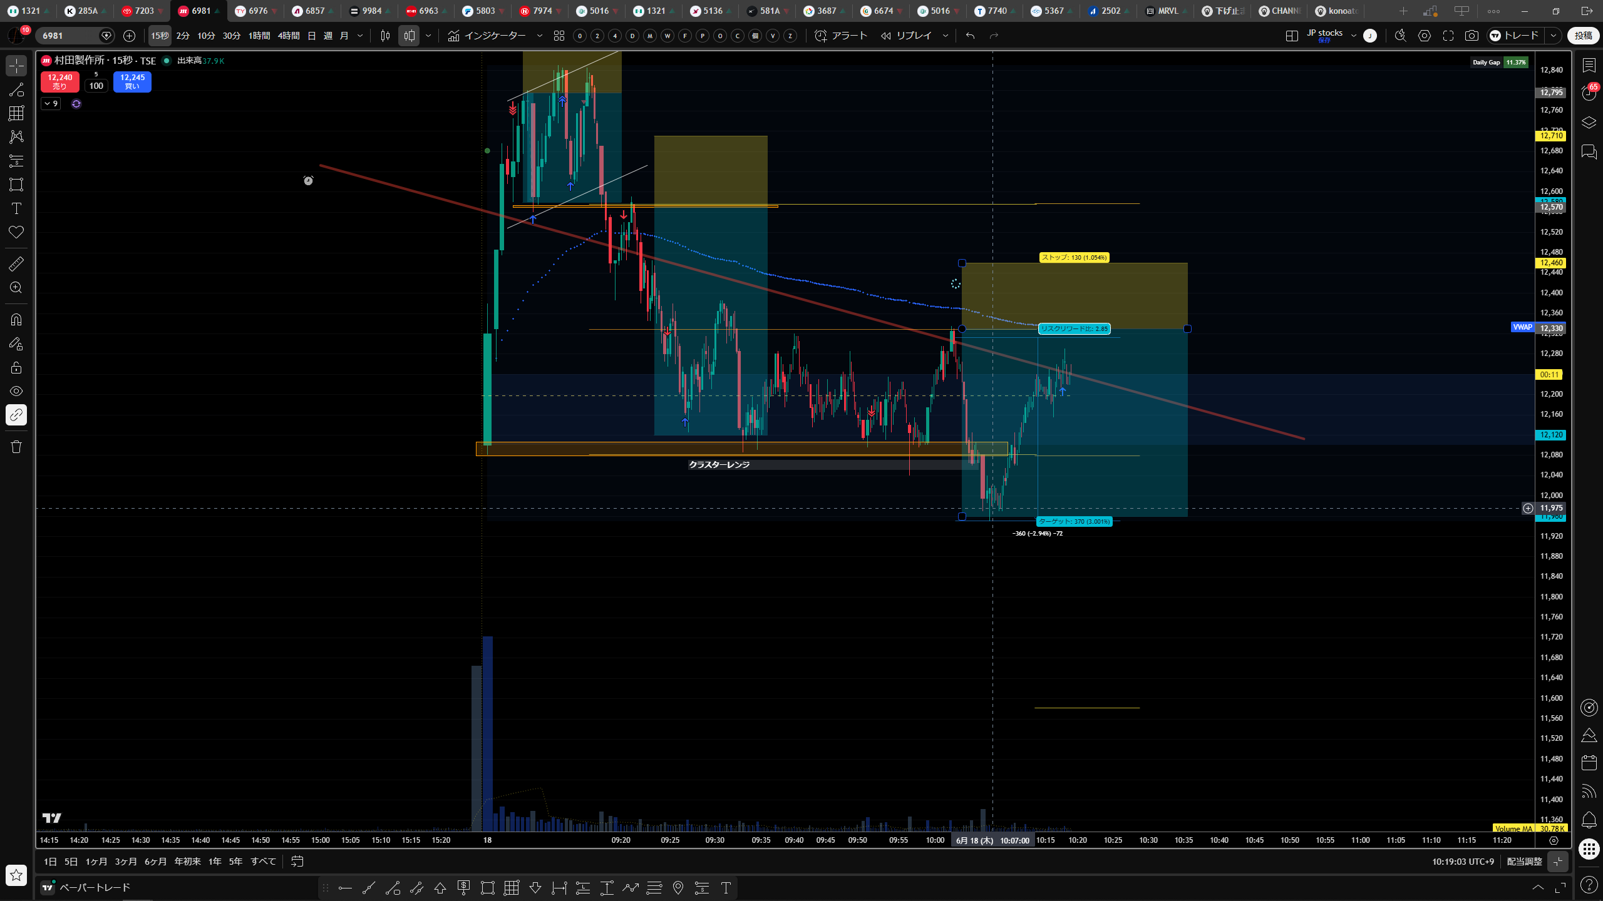Expand the timeframe interval dropdown chevron
Viewport: 1603px width, 901px height.
(360, 36)
